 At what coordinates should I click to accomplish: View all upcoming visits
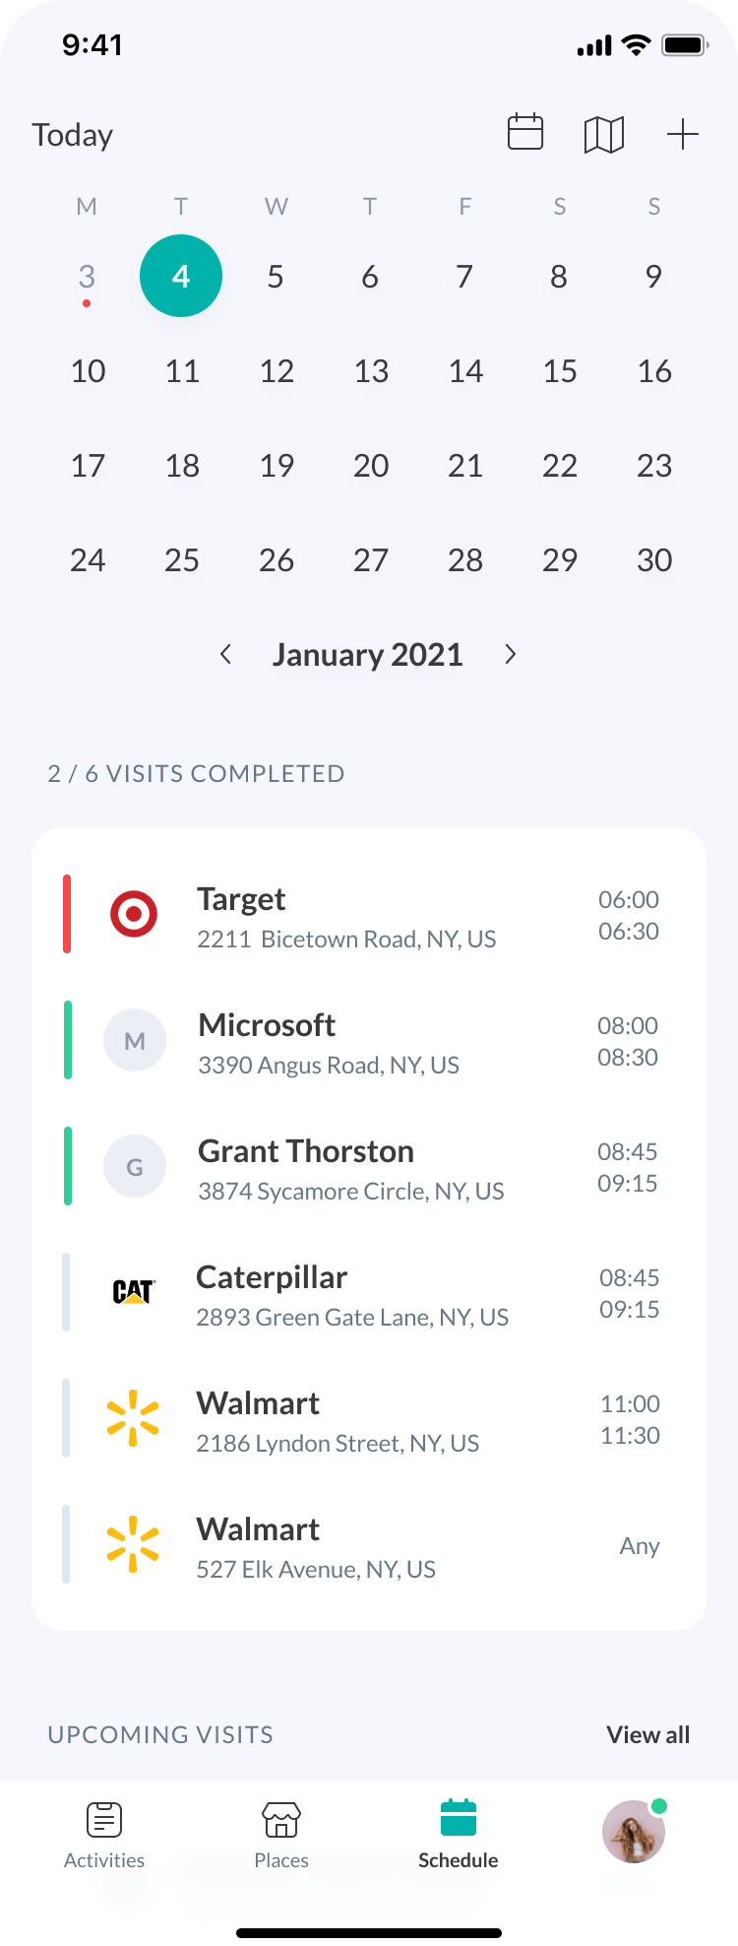coord(647,1734)
